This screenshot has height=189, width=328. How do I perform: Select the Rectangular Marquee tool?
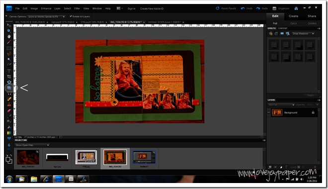(9, 48)
